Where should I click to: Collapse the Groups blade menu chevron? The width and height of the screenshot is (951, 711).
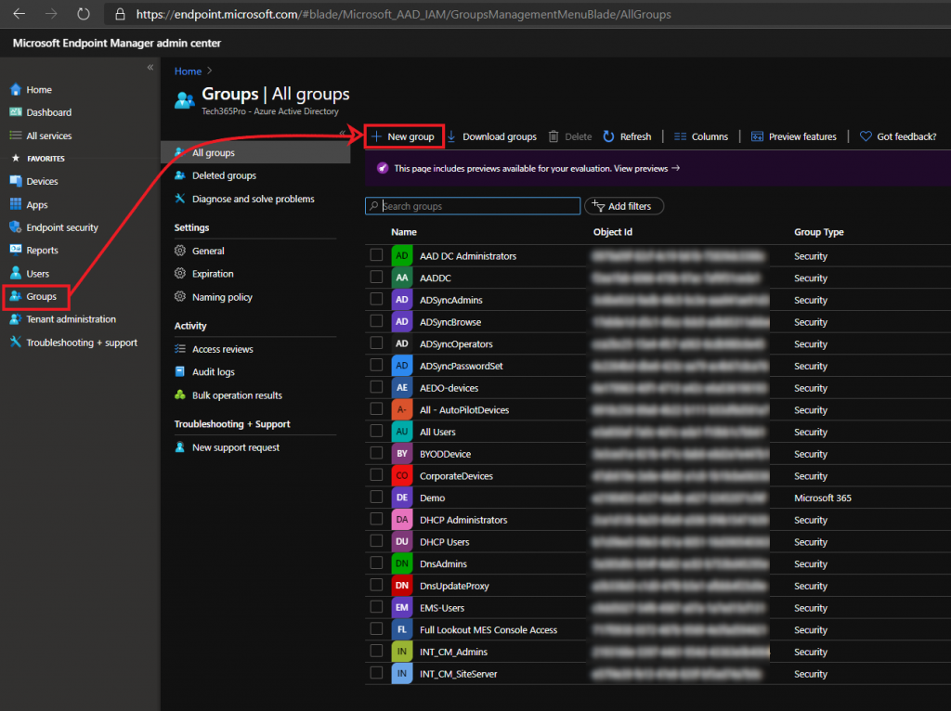tap(342, 133)
